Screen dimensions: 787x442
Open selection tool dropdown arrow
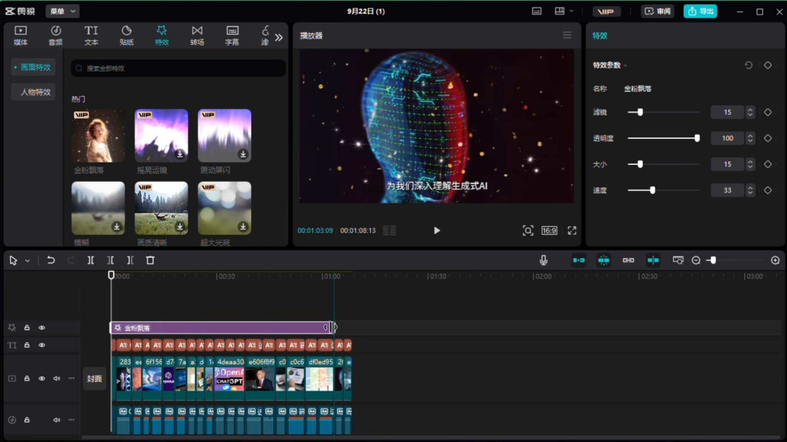(x=27, y=261)
